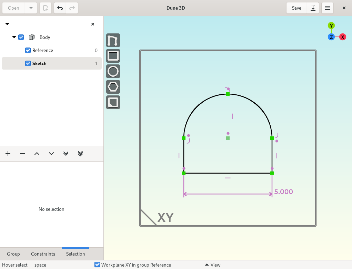
Task: Select the 5.000 dimension constraint
Action: coord(283,192)
